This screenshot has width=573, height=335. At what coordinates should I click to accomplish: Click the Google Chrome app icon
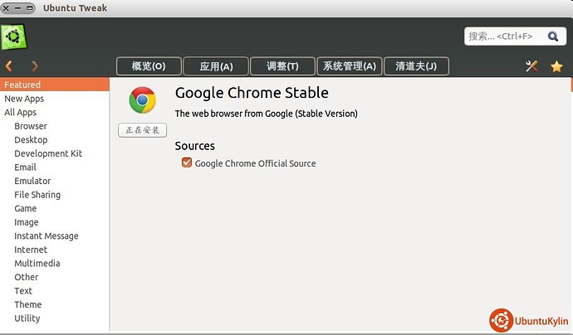(x=142, y=101)
